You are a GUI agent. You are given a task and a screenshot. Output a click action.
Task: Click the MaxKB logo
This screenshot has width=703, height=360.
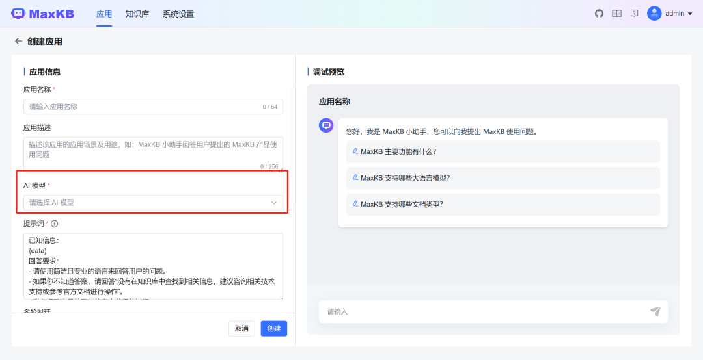(x=42, y=14)
